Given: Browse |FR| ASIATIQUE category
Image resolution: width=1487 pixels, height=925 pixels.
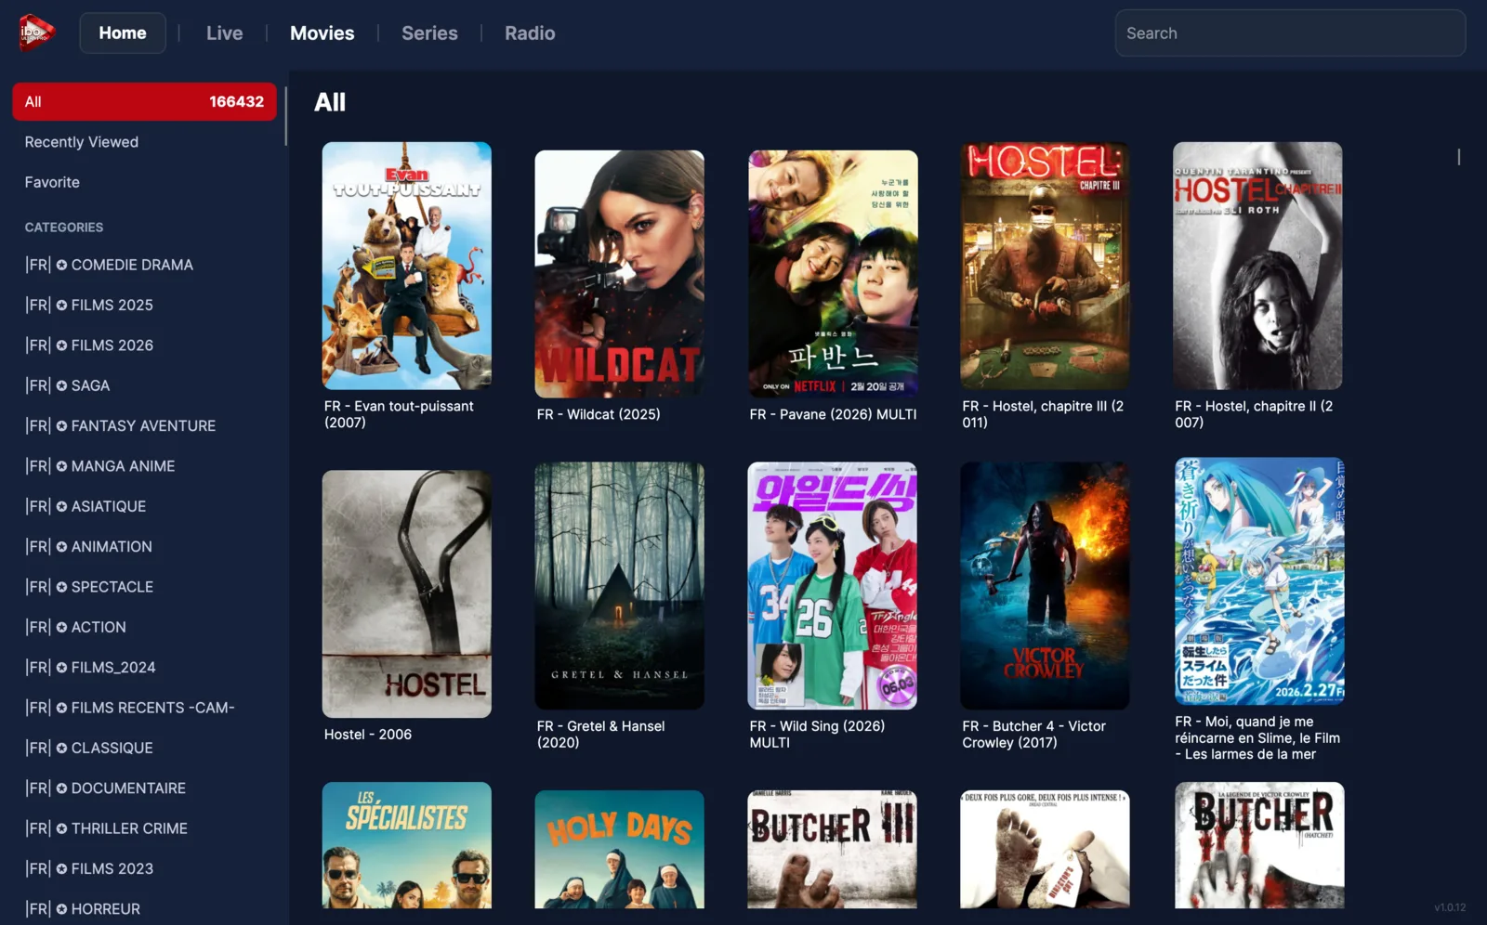Looking at the screenshot, I should pos(144,506).
